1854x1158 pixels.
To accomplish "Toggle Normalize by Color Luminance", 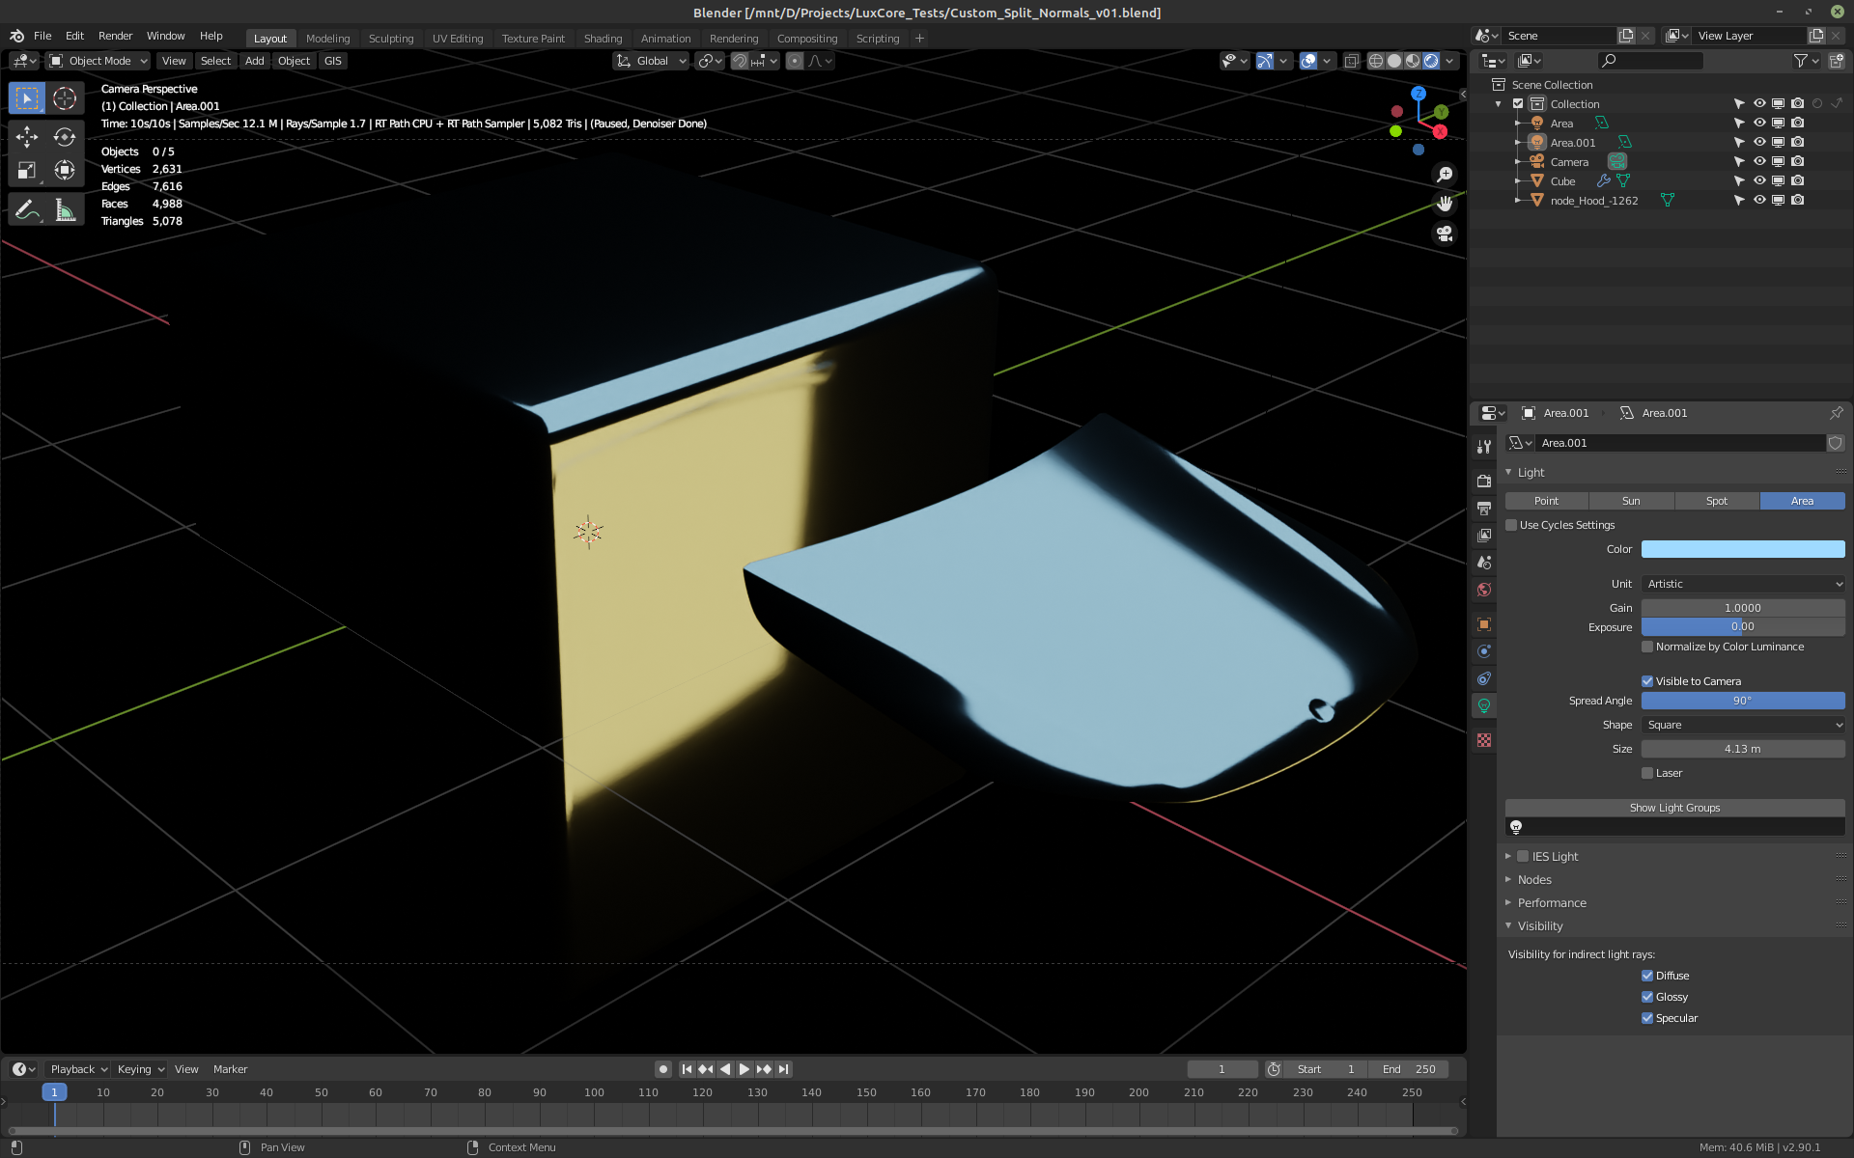I will pyautogui.click(x=1647, y=647).
